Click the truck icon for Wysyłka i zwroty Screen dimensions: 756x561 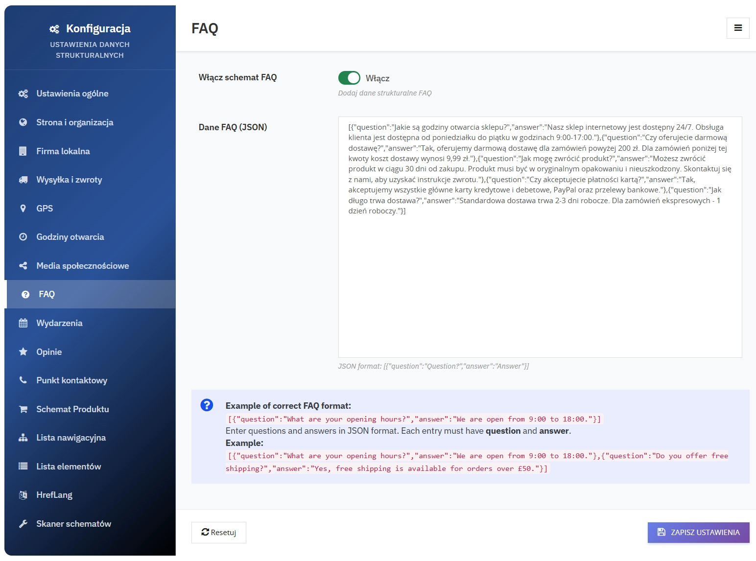[23, 180]
